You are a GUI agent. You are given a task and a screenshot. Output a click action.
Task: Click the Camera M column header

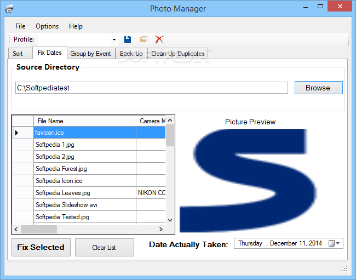[151, 121]
